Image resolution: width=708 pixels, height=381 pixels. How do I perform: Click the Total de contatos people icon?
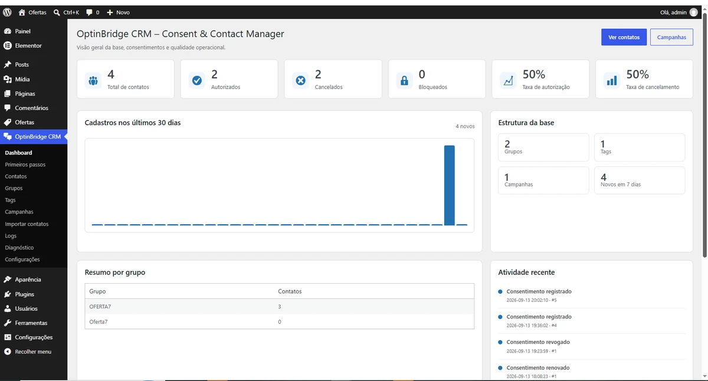93,80
